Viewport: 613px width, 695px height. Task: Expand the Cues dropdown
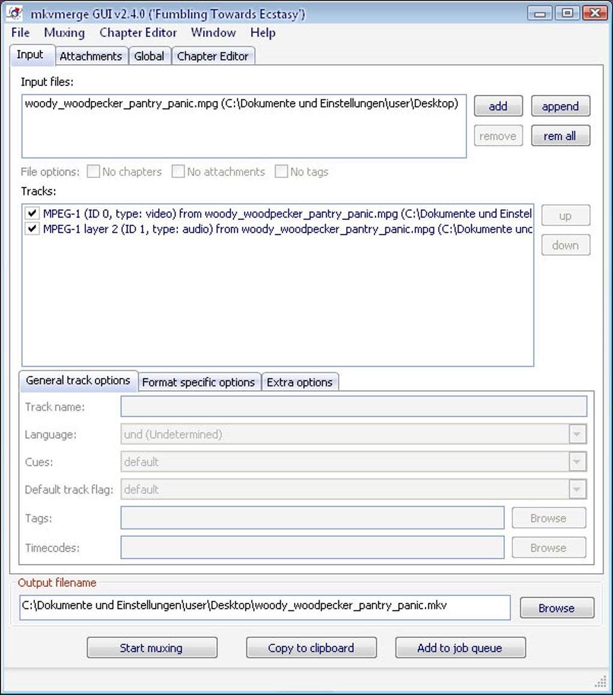pyautogui.click(x=578, y=462)
